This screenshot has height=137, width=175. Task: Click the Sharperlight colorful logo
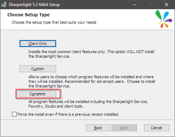pos(164,19)
